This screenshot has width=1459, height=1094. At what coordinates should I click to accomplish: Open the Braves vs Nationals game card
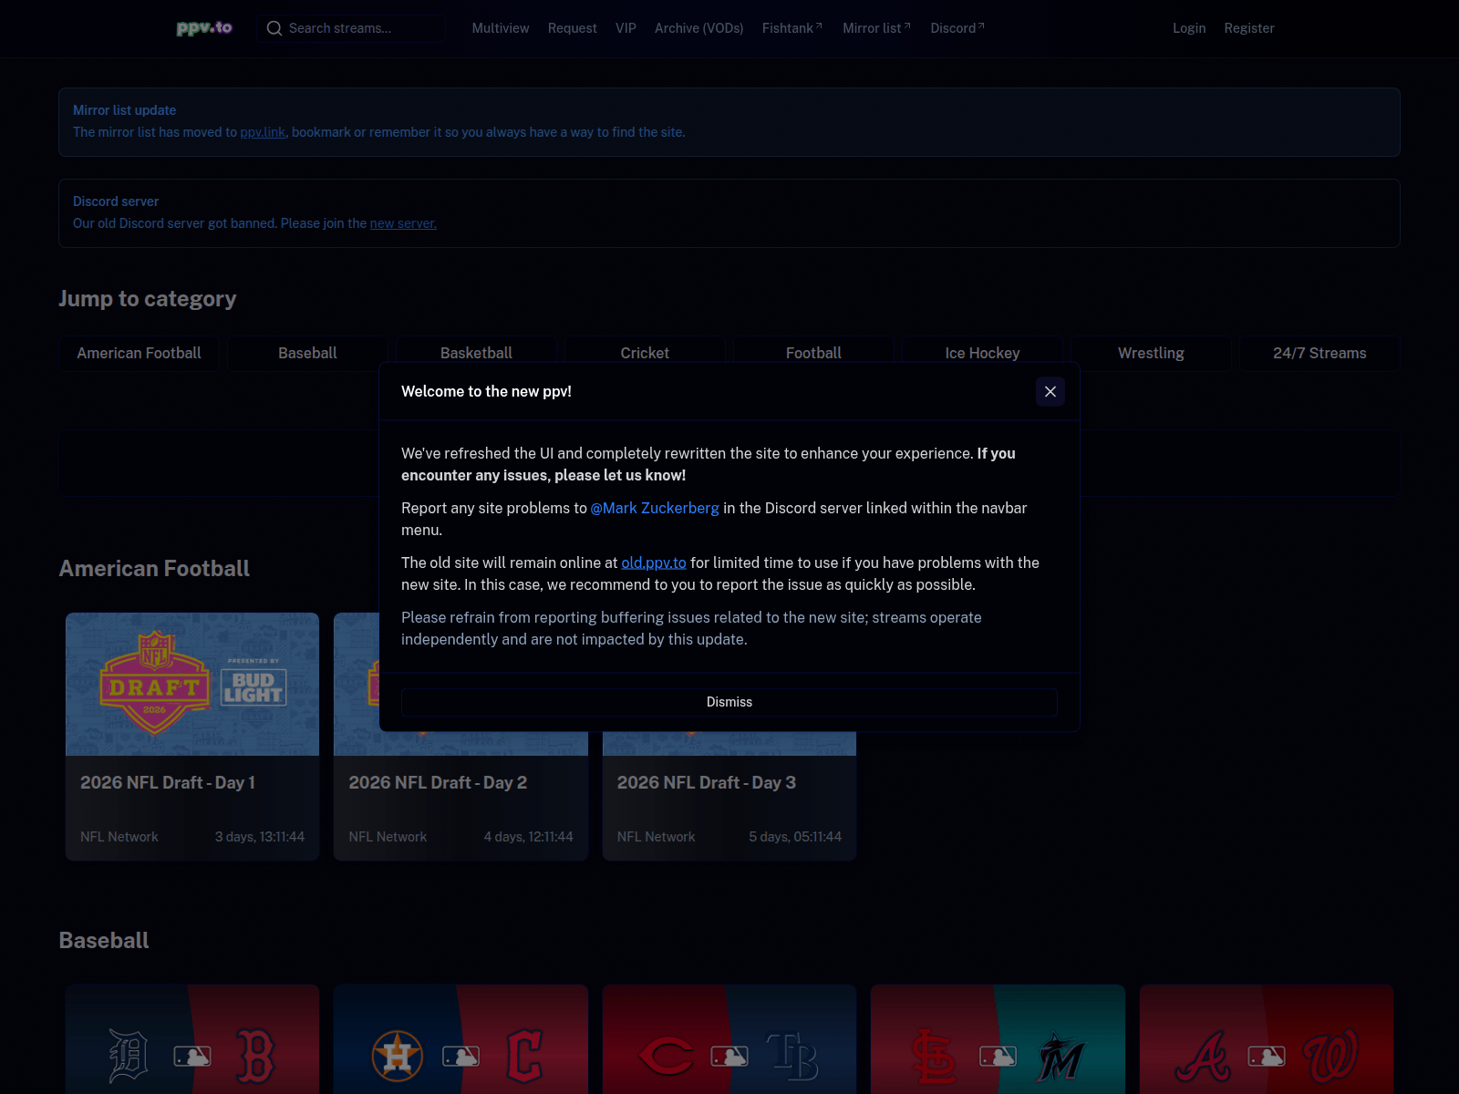tap(1267, 1039)
